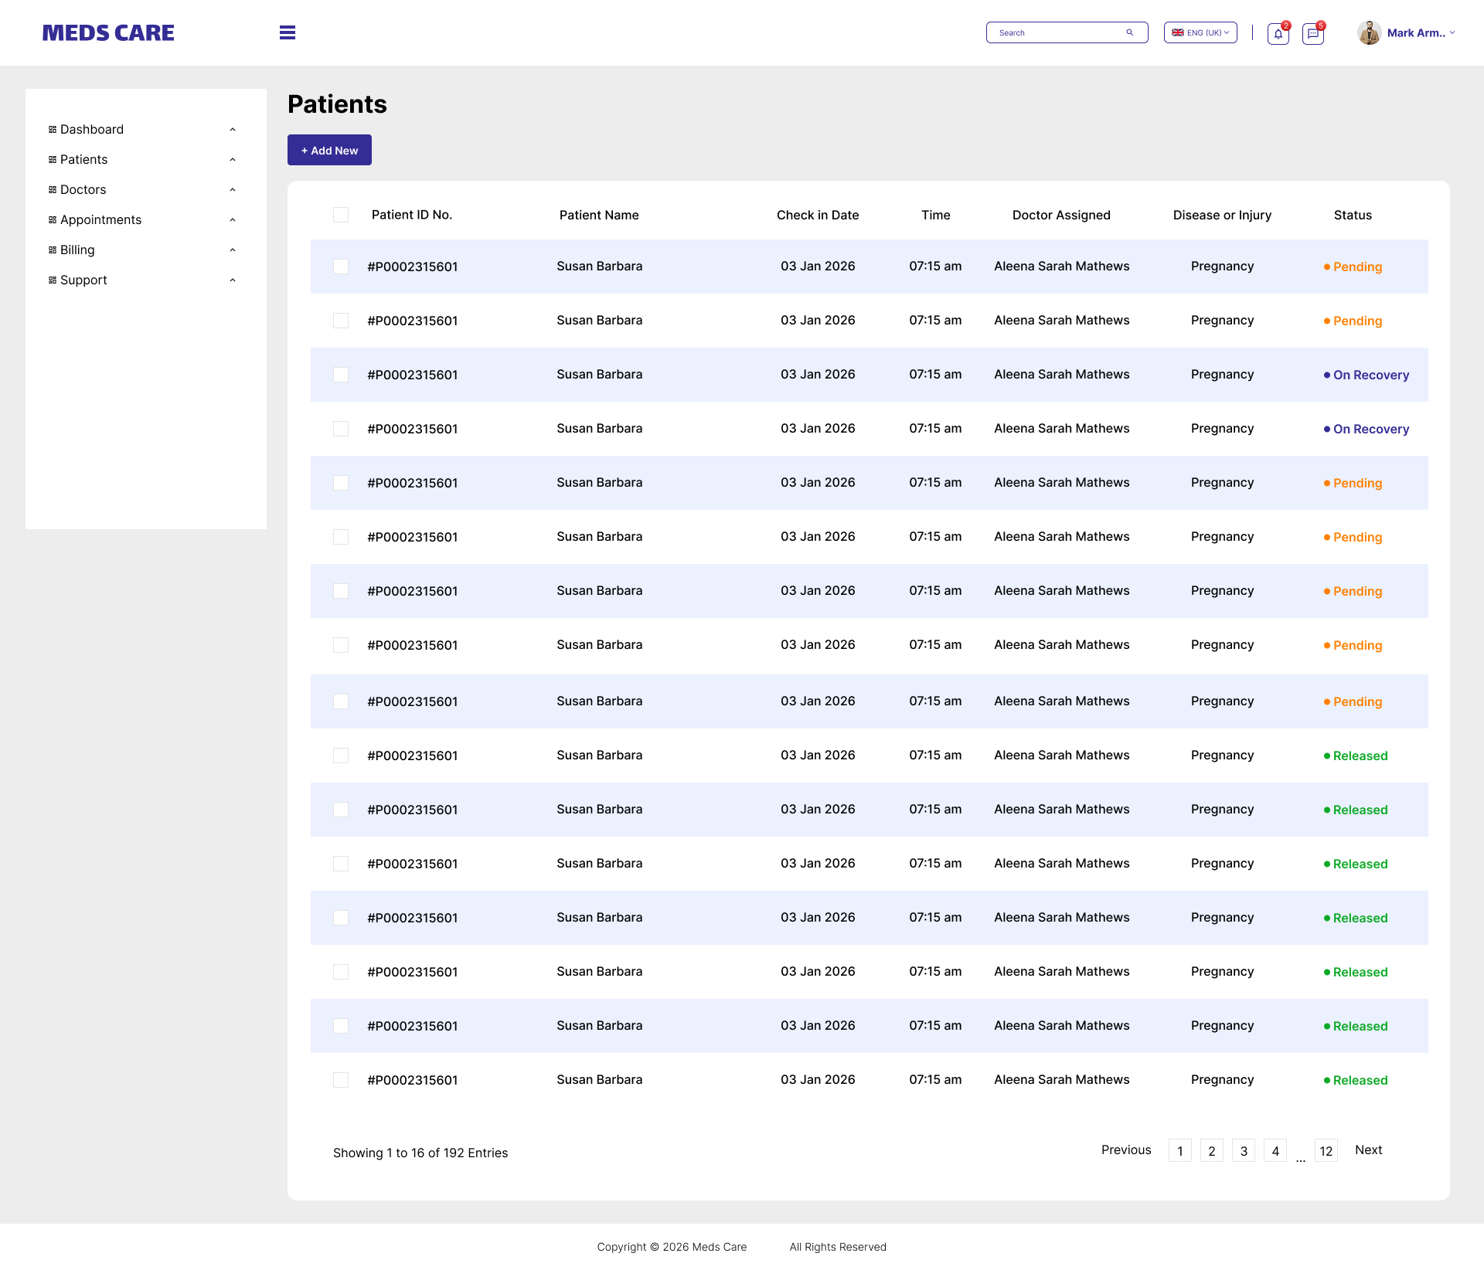Click the Billing icon in sidebar
Image resolution: width=1484 pixels, height=1270 pixels.
pyautogui.click(x=52, y=250)
